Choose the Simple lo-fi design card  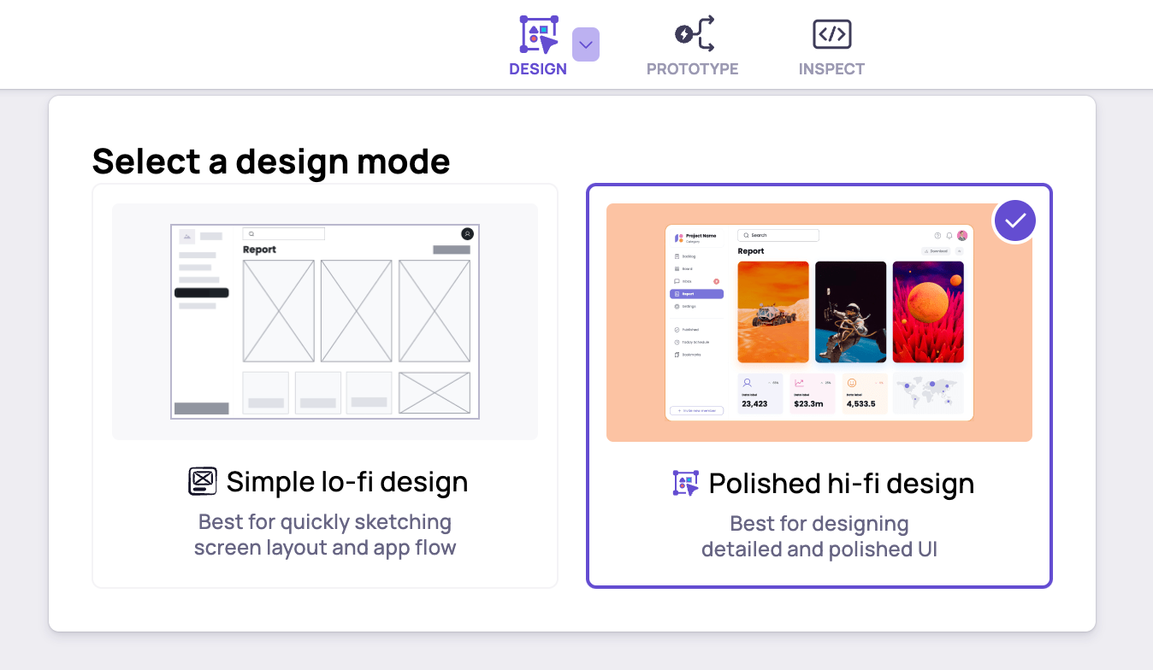click(x=325, y=386)
